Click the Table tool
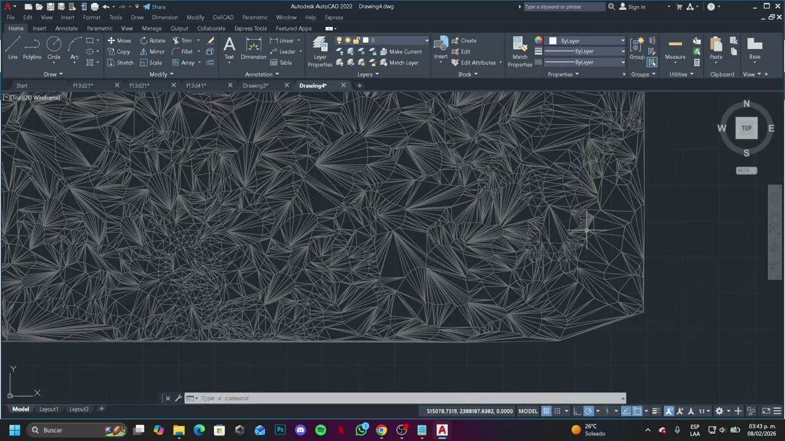Viewport: 785px width, 441px height. click(x=281, y=62)
